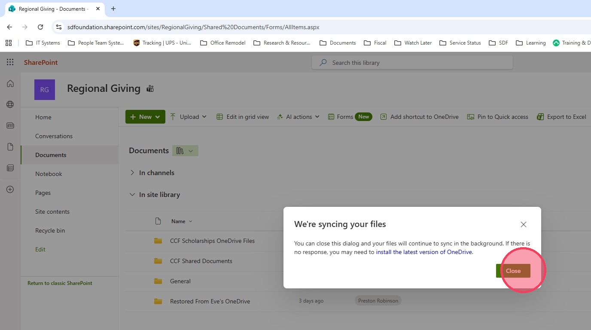
Task: Open My sites globe icon
Action: pos(10,104)
